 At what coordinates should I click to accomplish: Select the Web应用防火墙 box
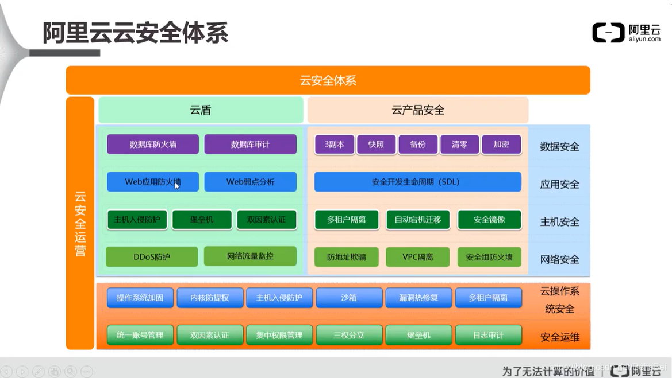point(152,182)
